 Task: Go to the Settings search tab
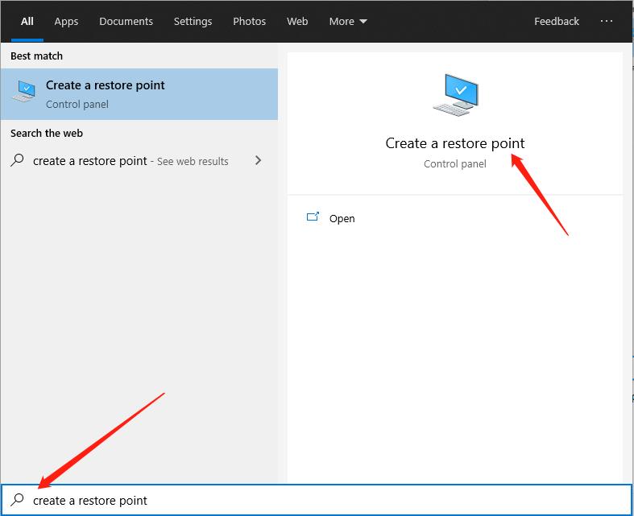click(x=193, y=22)
